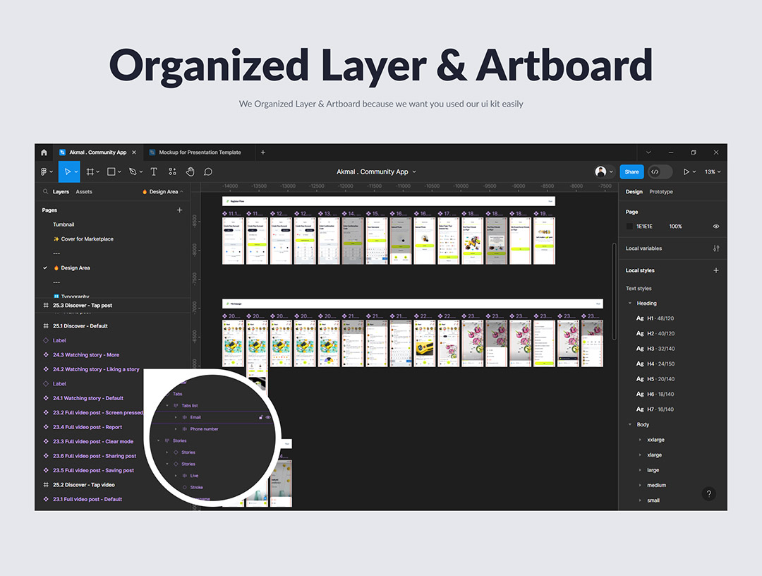Add a new page with plus button
Screen dimensions: 762x576
[x=179, y=210]
